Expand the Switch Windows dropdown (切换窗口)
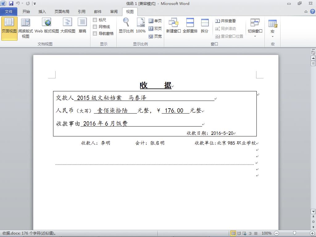Viewport: 316px width, 237px height. (x=255, y=36)
